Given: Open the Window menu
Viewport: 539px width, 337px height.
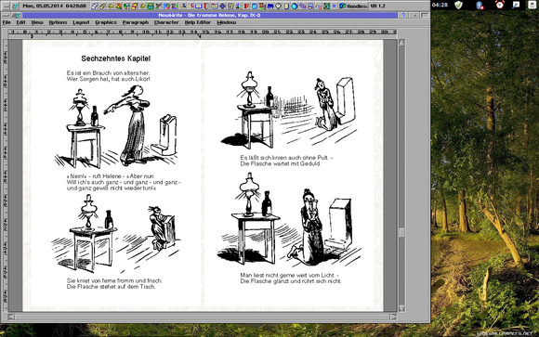Looking at the screenshot, I should point(226,22).
